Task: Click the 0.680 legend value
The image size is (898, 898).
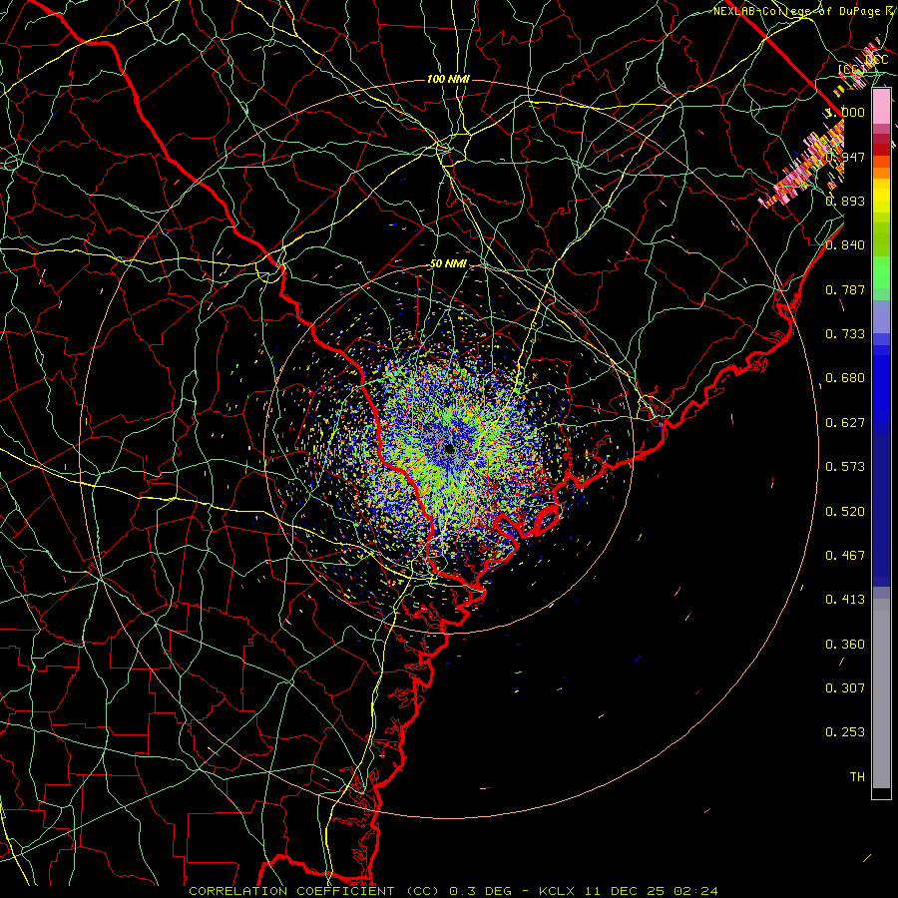Action: (x=845, y=378)
